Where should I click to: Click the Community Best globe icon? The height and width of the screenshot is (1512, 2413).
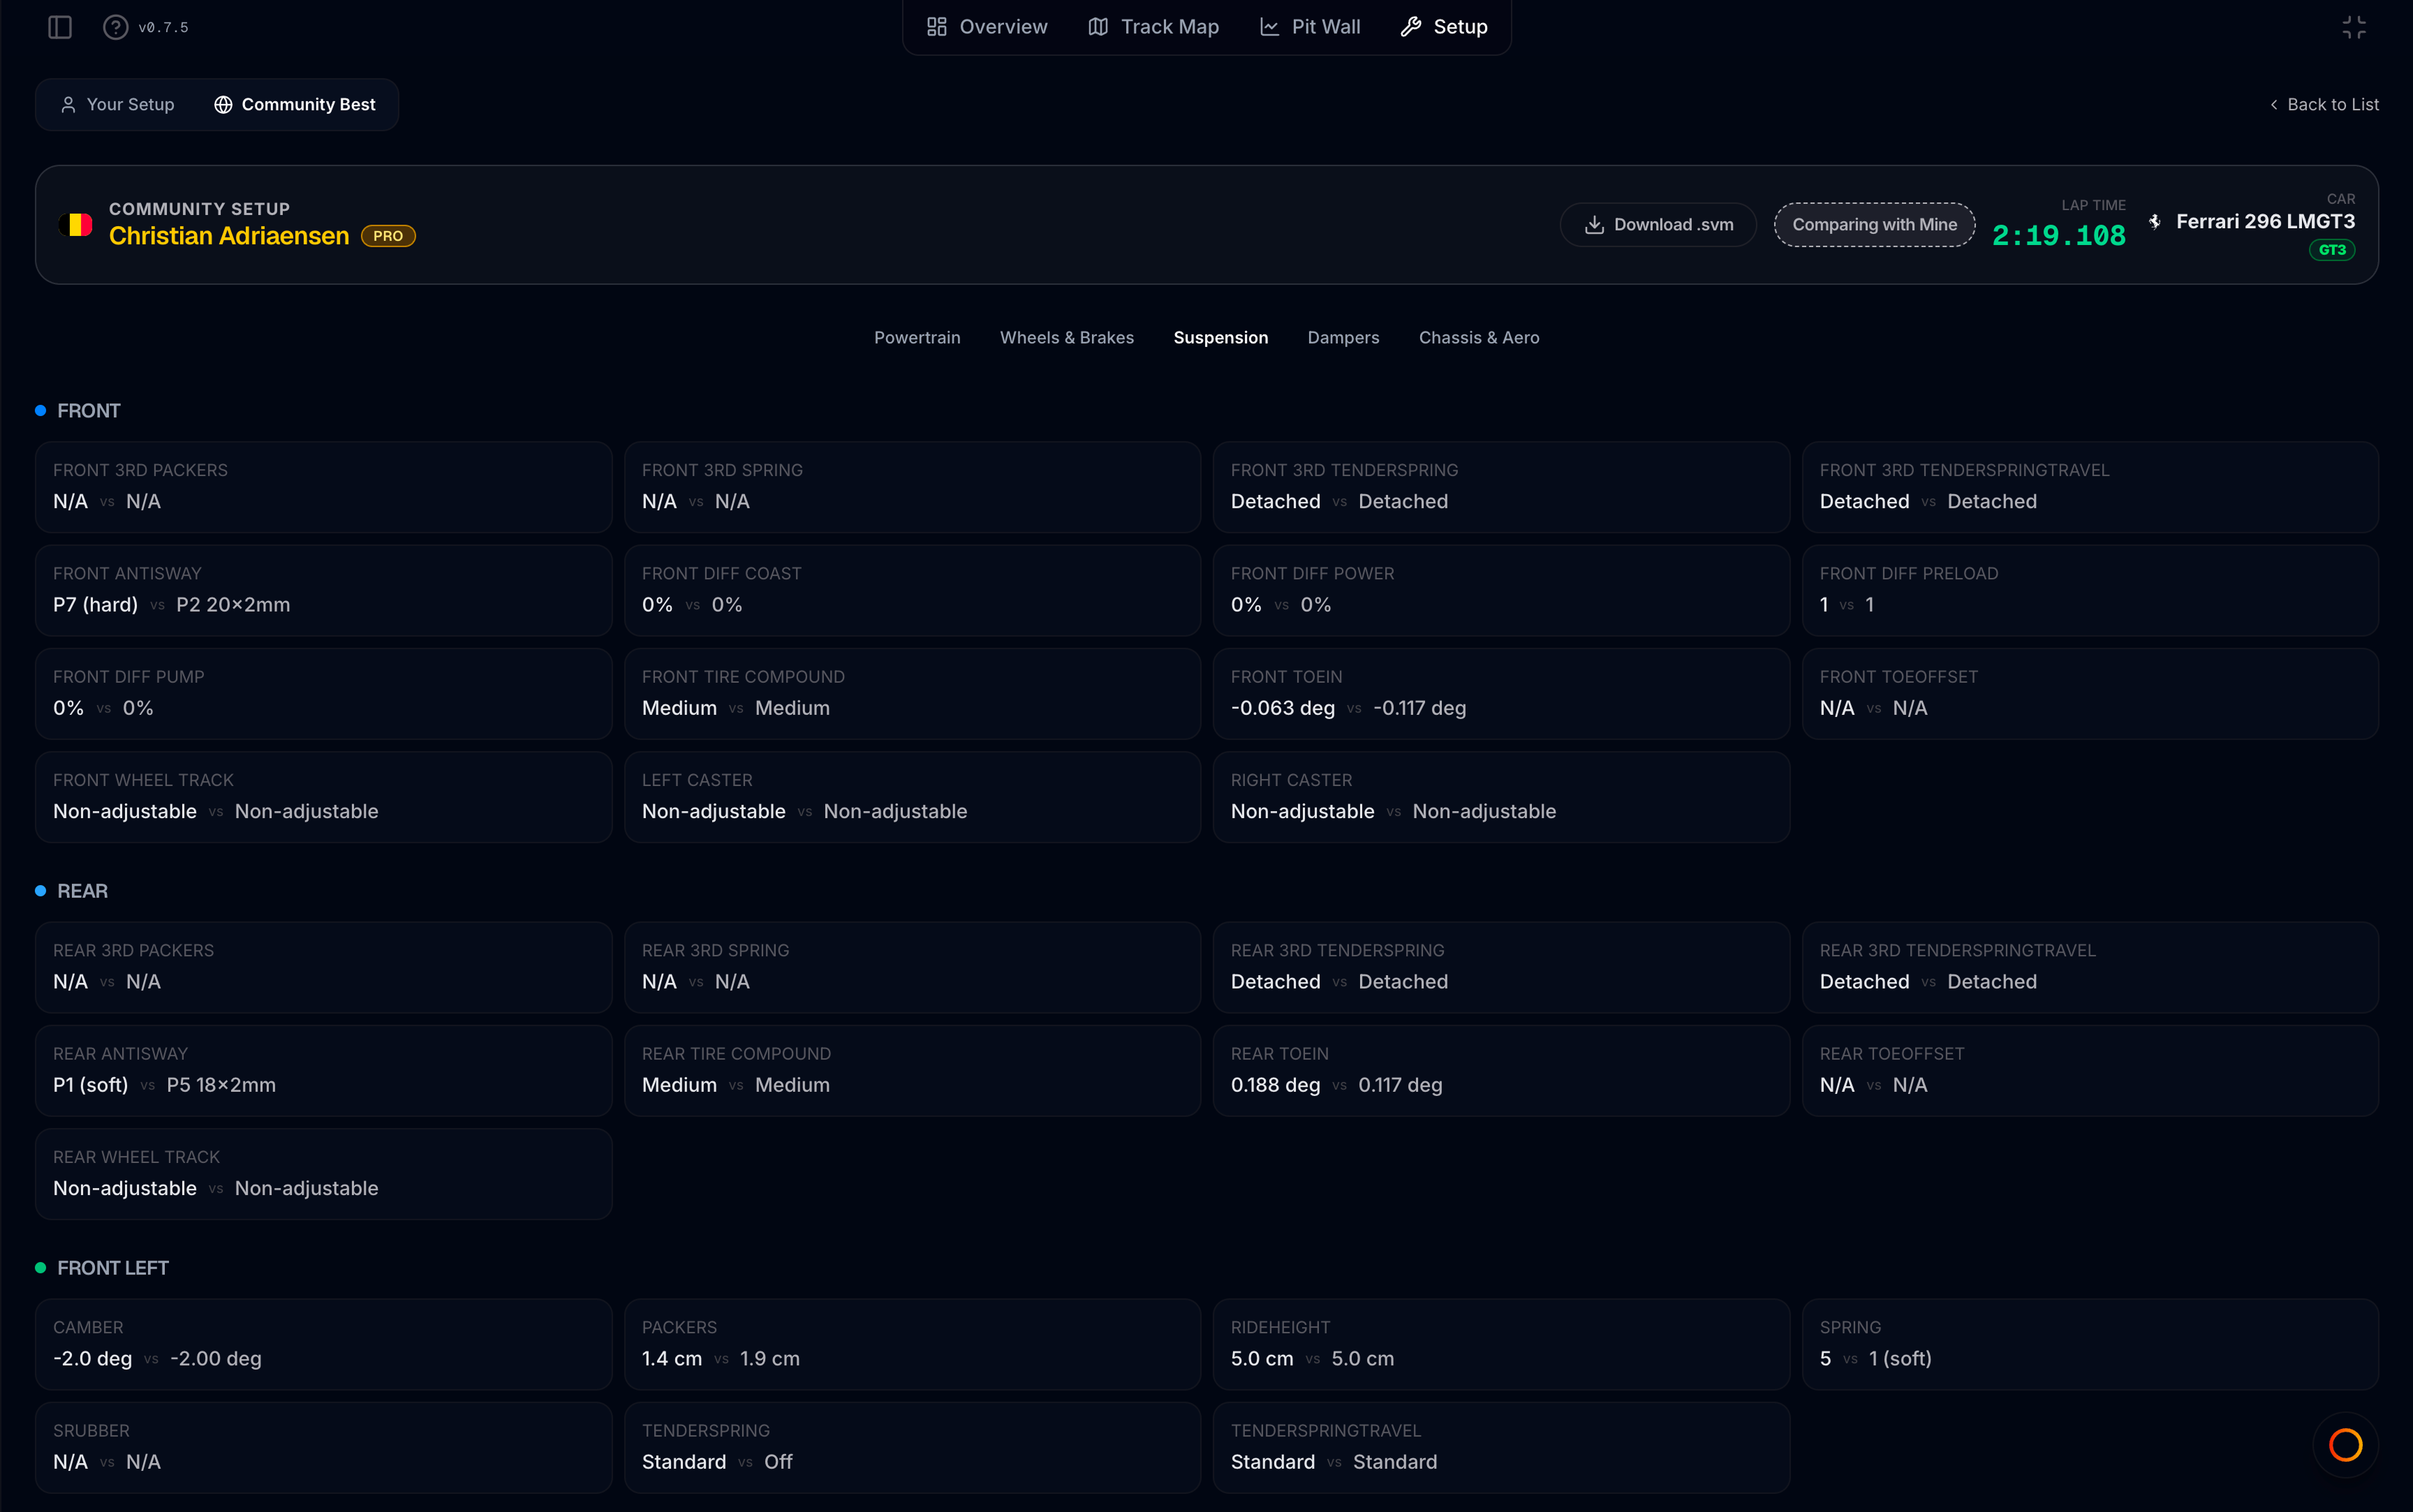[x=223, y=105]
